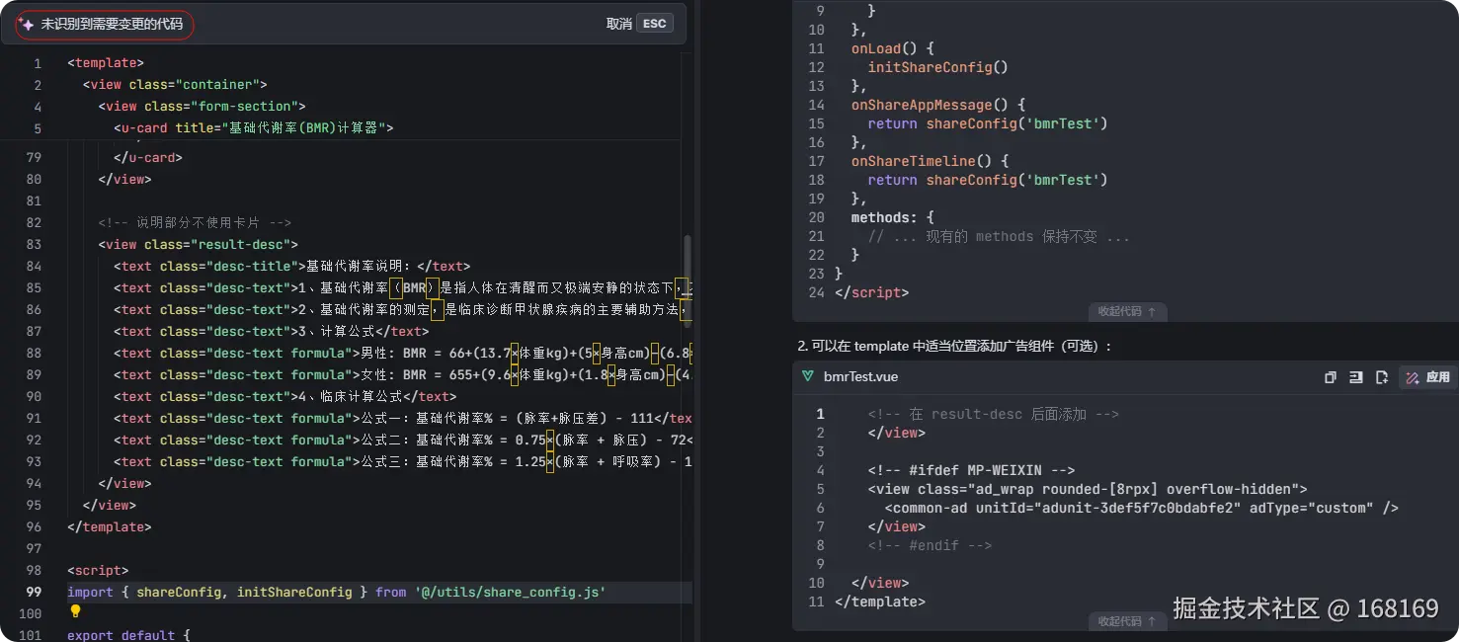Click the onShareTimeline() line

(930, 161)
